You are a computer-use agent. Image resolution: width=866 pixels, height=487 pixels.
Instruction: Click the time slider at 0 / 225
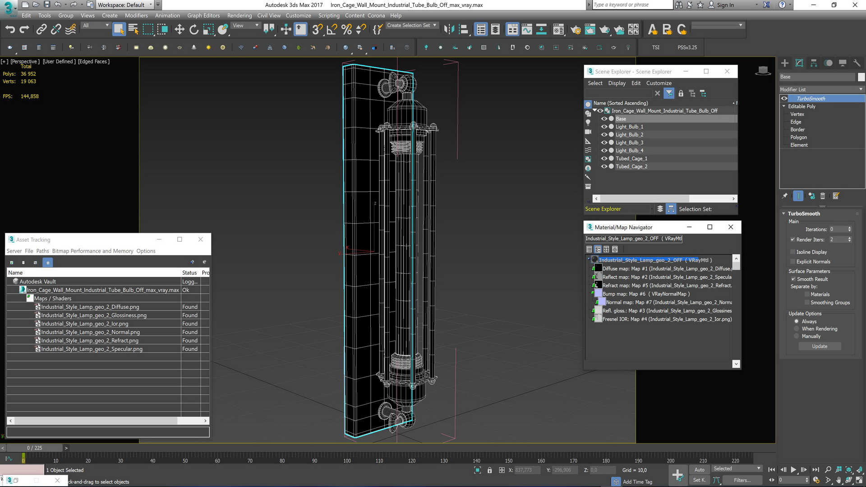pyautogui.click(x=34, y=448)
